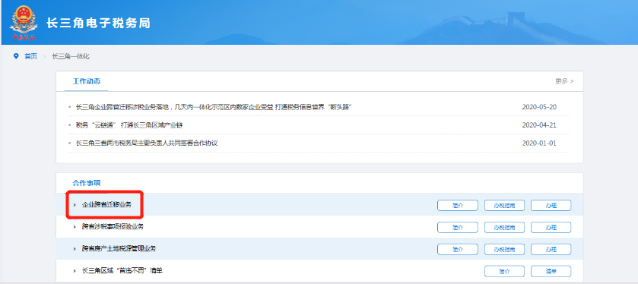
Task: Select the 工作动态 tab
Action: click(86, 80)
